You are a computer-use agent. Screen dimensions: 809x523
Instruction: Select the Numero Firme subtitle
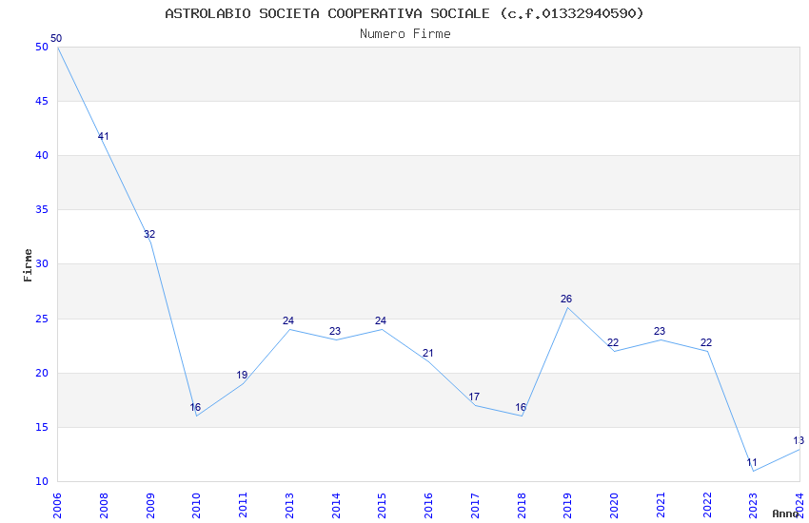[x=405, y=33]
